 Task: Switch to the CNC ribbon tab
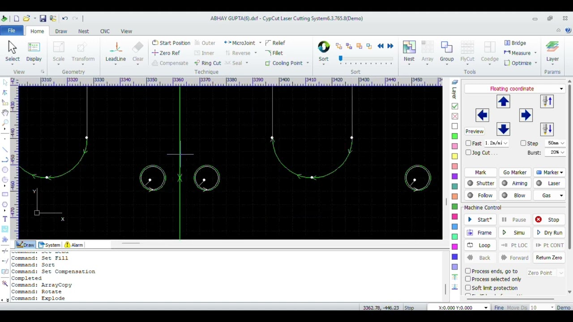pyautogui.click(x=105, y=31)
